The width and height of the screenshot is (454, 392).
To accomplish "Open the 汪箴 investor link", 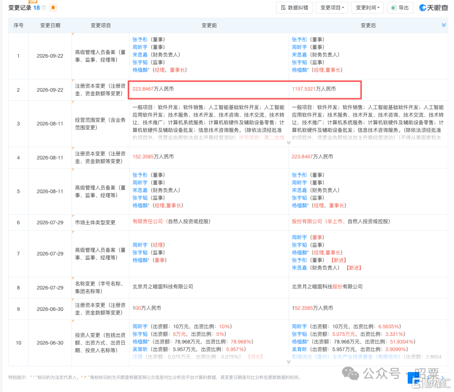I will [x=137, y=357].
